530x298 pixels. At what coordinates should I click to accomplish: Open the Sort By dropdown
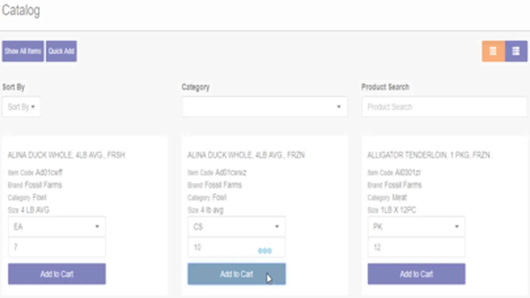pyautogui.click(x=21, y=107)
